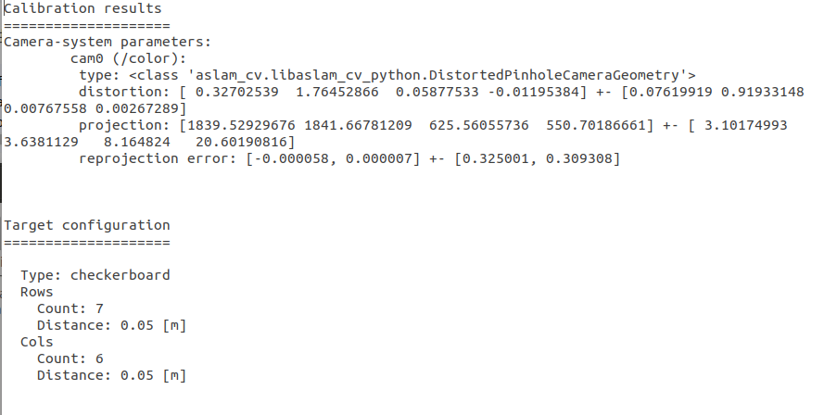Click the wrapped line starting with 3.6381129
The height and width of the screenshot is (415, 824).
[x=150, y=142]
